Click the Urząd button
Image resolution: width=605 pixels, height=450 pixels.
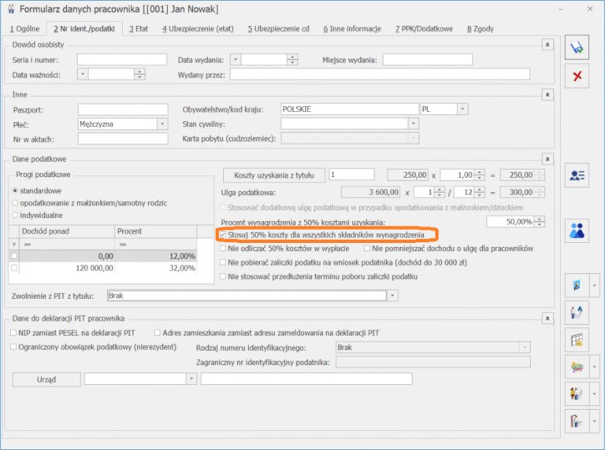coord(46,379)
